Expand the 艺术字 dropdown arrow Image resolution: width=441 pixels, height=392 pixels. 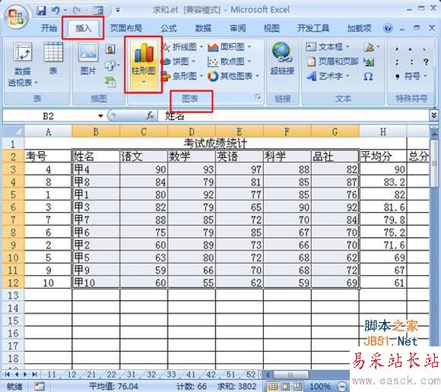[347, 76]
